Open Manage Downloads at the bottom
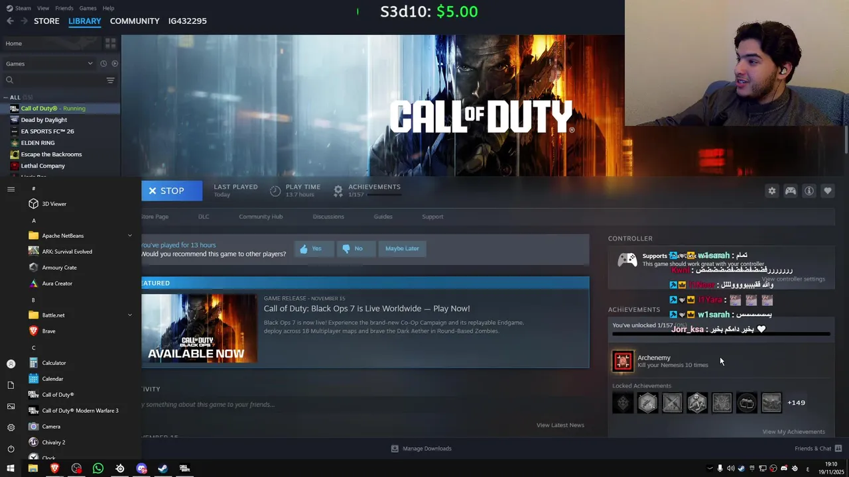Screen dimensions: 849x477 tap(421, 449)
